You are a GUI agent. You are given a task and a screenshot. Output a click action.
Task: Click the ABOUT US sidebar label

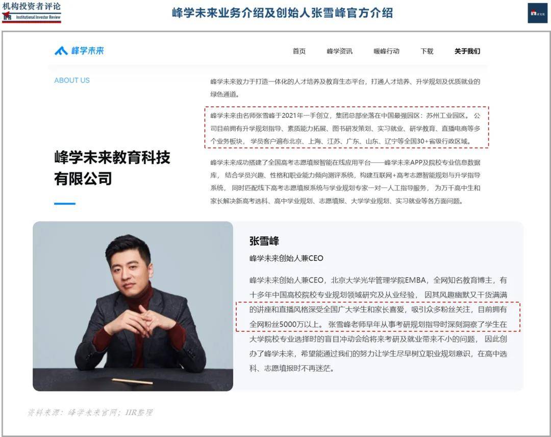71,80
